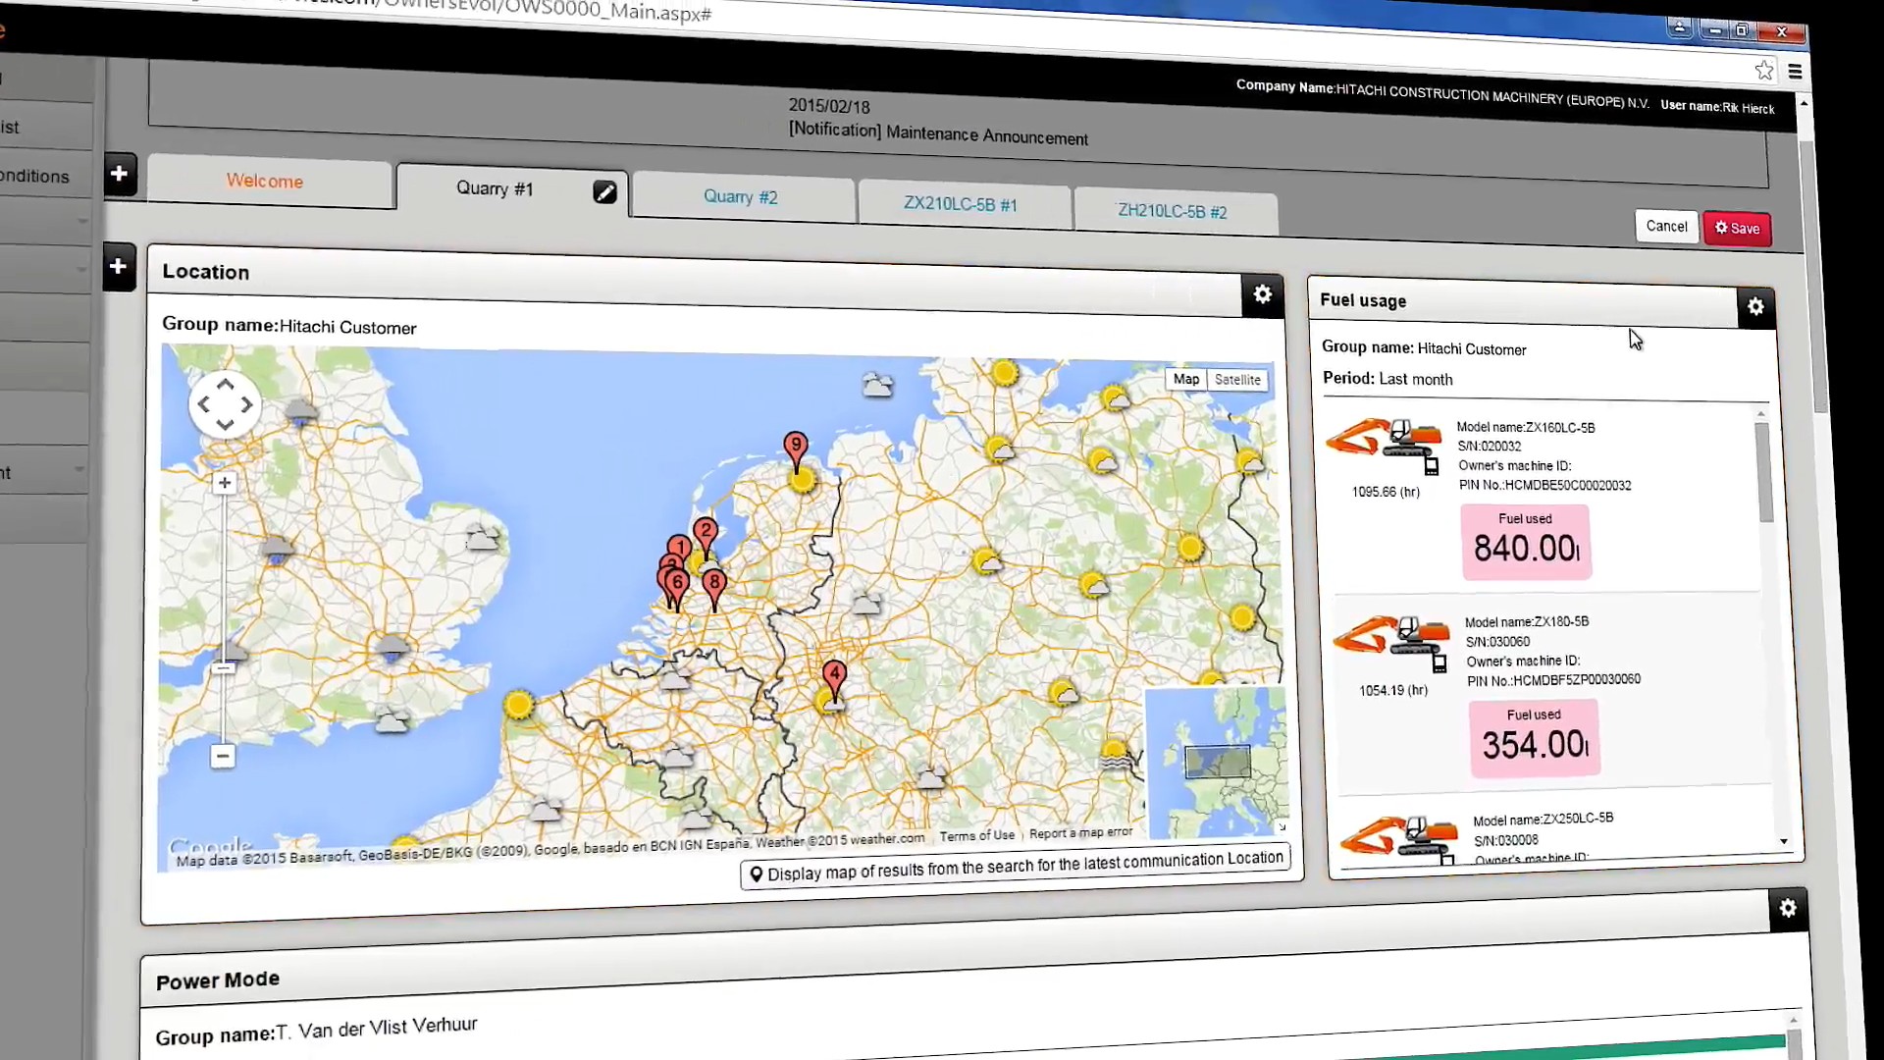Click Display map of results button
The image size is (1884, 1060).
click(1015, 869)
